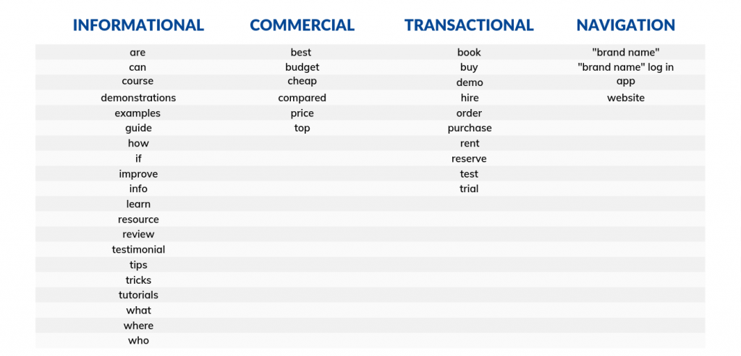Image resolution: width=741 pixels, height=356 pixels.
Task: Select "website" in the Navigation column
Action: (x=626, y=97)
